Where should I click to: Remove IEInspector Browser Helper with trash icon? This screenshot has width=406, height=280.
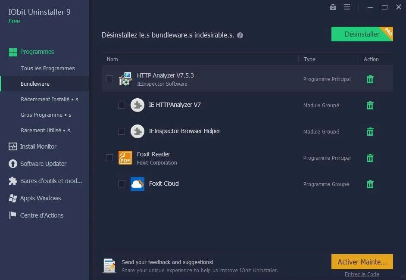pos(370,131)
